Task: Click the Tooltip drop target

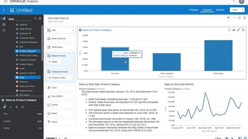Action: [x=60, y=105]
